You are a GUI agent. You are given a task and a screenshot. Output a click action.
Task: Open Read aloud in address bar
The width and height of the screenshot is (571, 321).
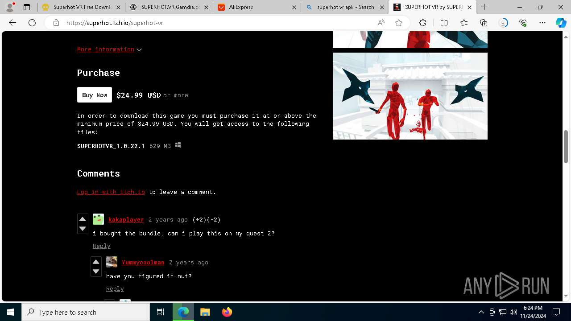point(381,23)
